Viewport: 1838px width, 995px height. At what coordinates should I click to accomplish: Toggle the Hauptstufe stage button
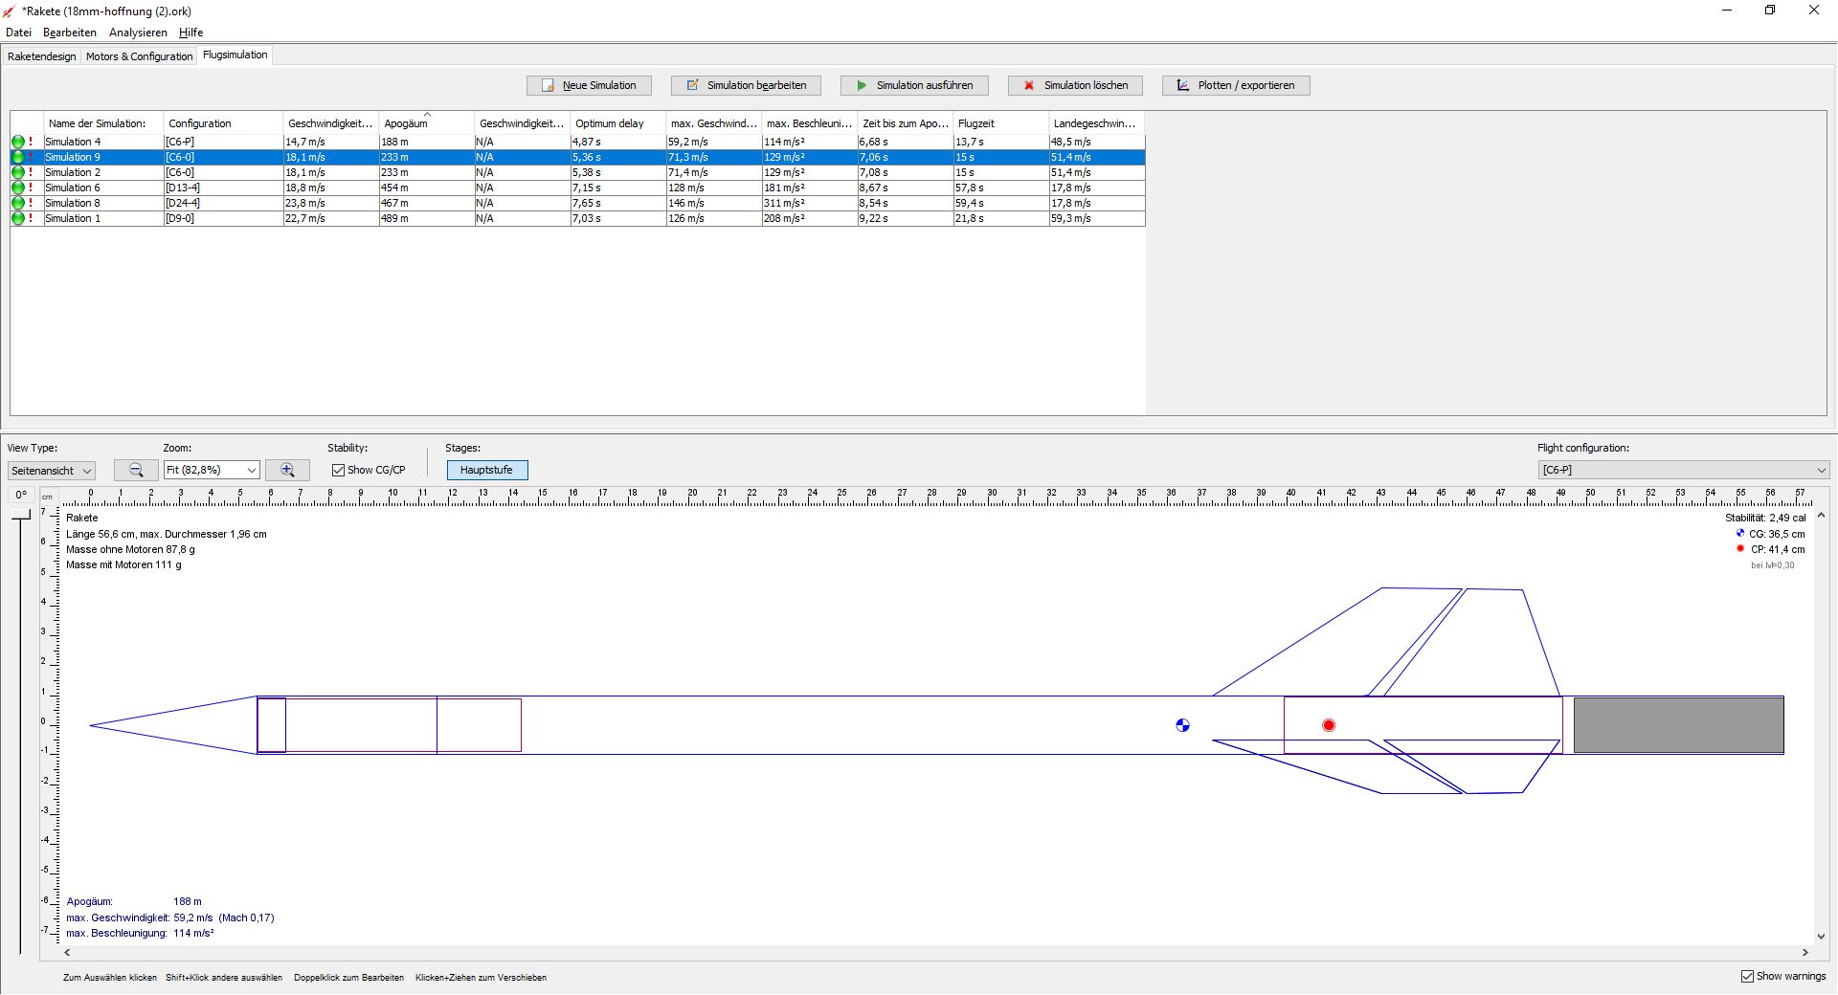point(486,470)
